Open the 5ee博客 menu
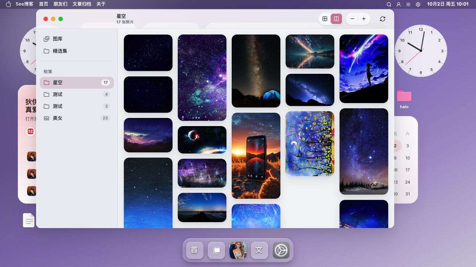 point(25,4)
